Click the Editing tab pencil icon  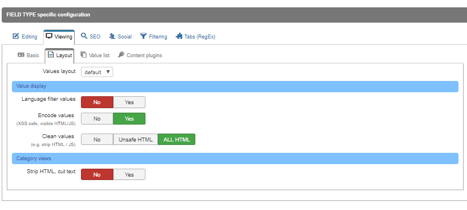point(15,36)
